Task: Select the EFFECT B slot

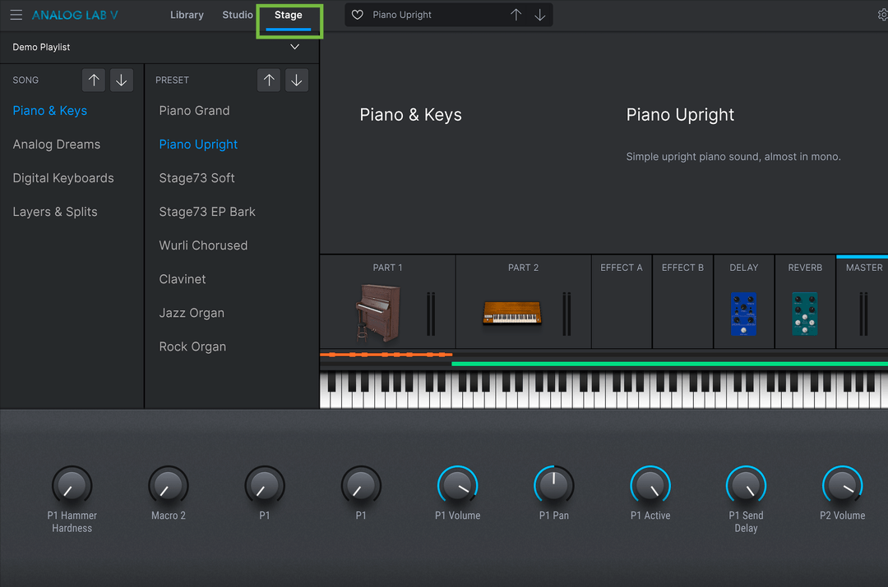Action: point(682,301)
